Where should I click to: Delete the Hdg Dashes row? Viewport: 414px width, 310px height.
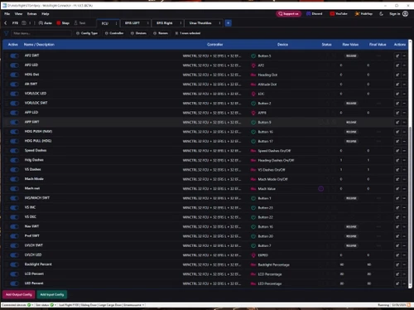tap(404, 160)
